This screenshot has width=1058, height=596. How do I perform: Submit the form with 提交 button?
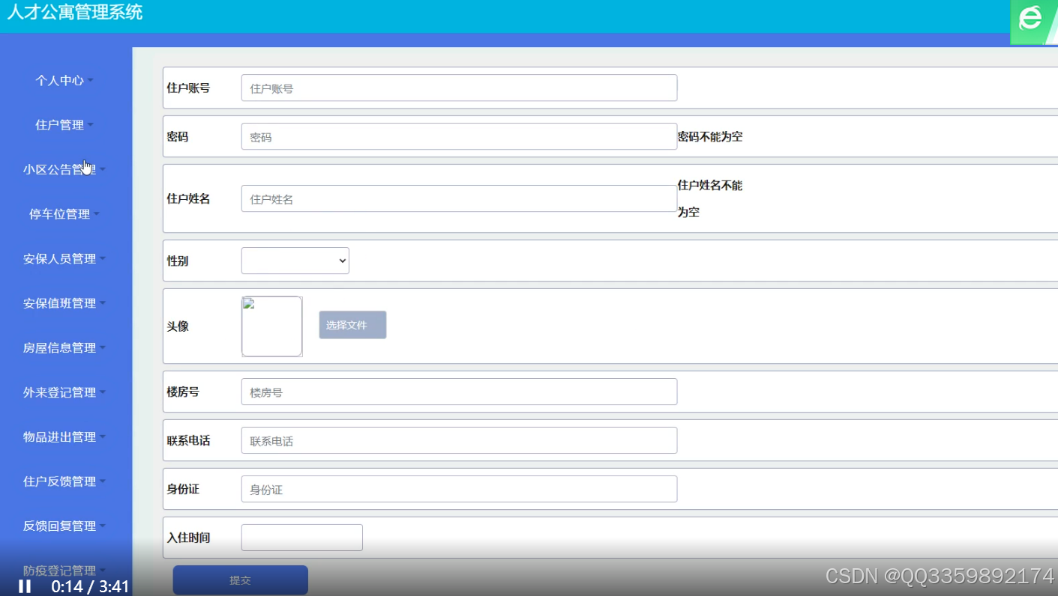click(240, 580)
